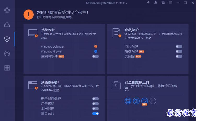Click the 上网保护 label
The image size is (199, 121).
[x=48, y=108]
